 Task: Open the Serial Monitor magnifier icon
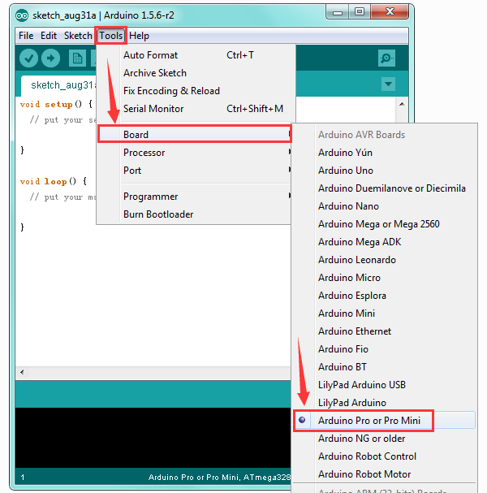[386, 58]
